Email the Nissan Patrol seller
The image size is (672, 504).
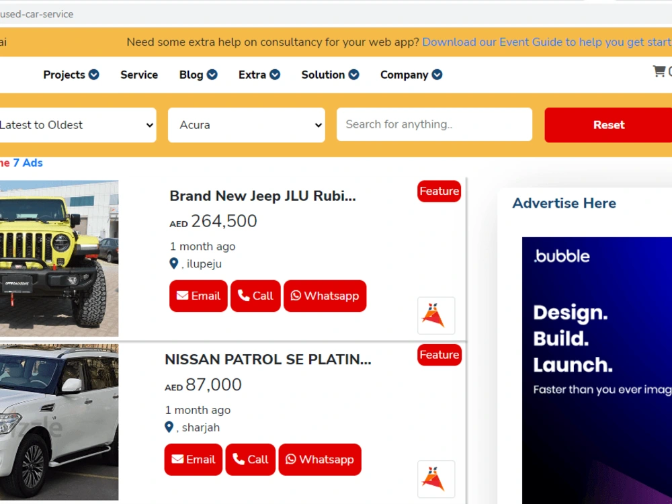click(x=194, y=460)
